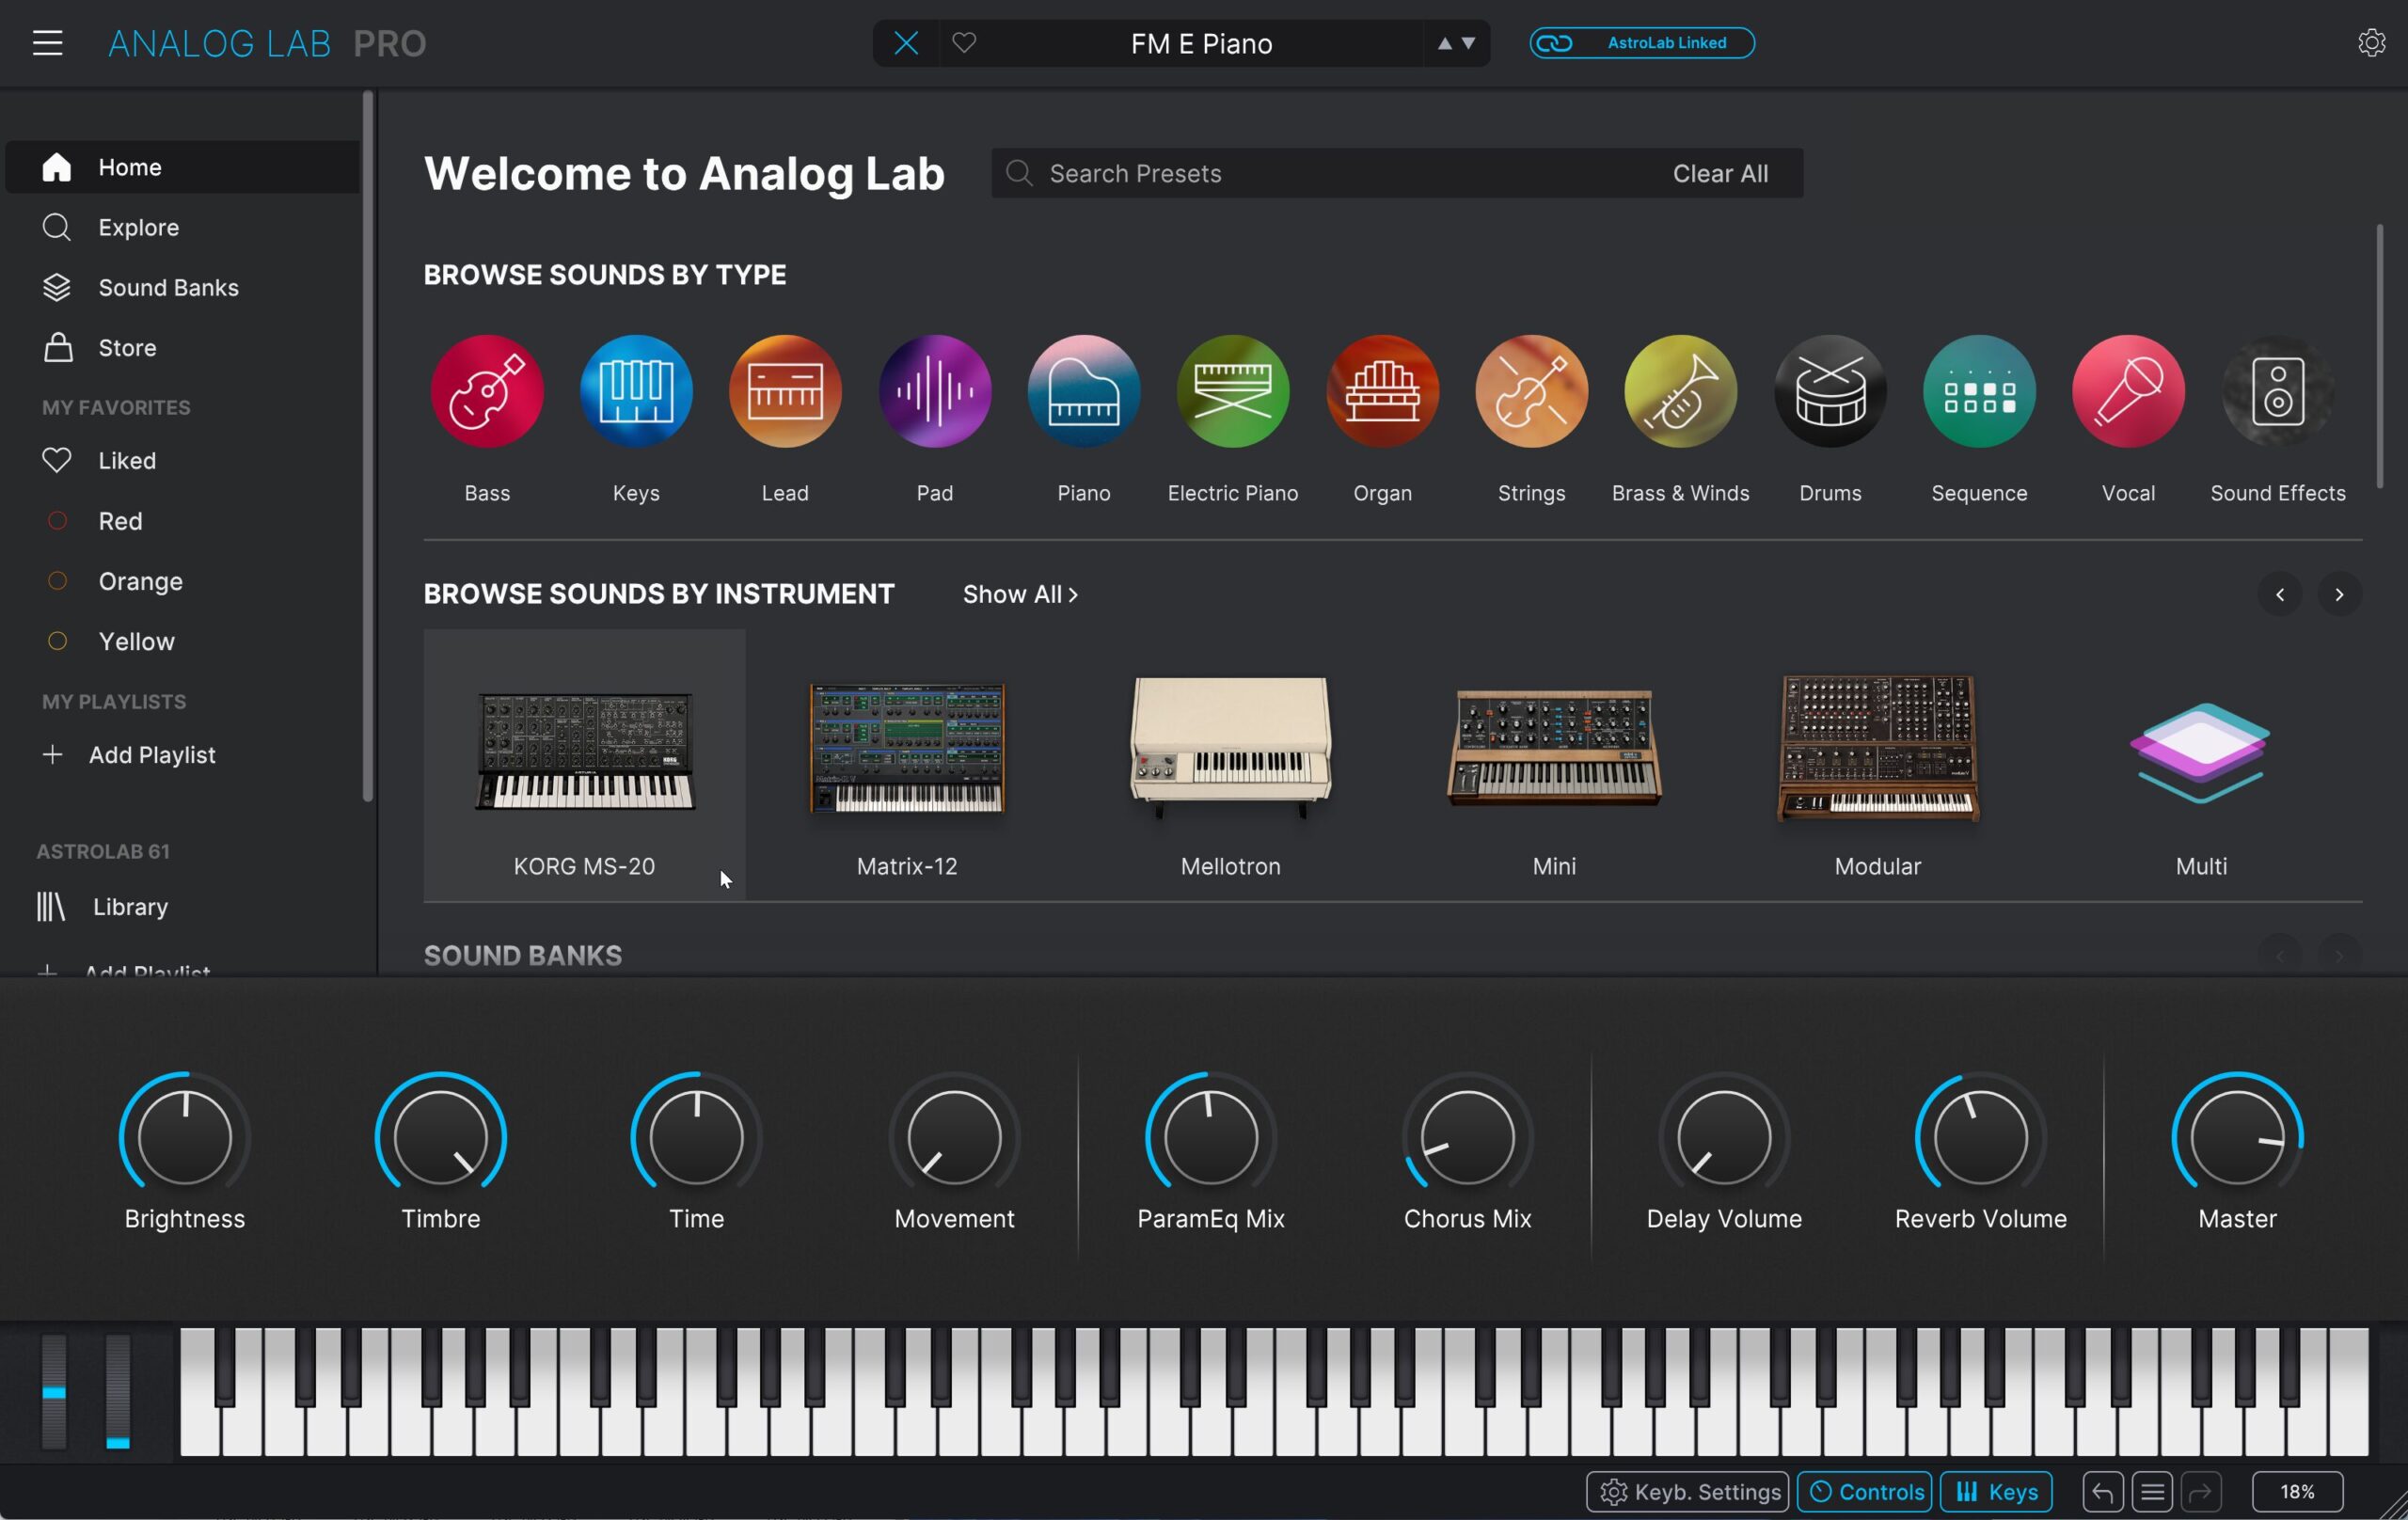Viewport: 2408px width, 1520px height.
Task: Open the edit history list
Action: coord(2152,1492)
